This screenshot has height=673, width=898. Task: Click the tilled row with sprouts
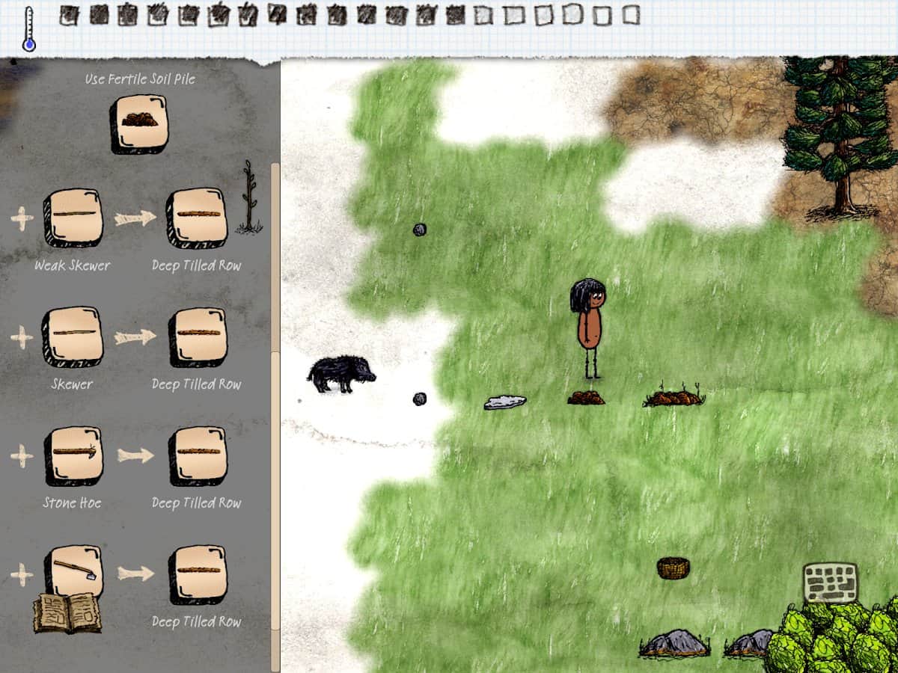click(674, 396)
